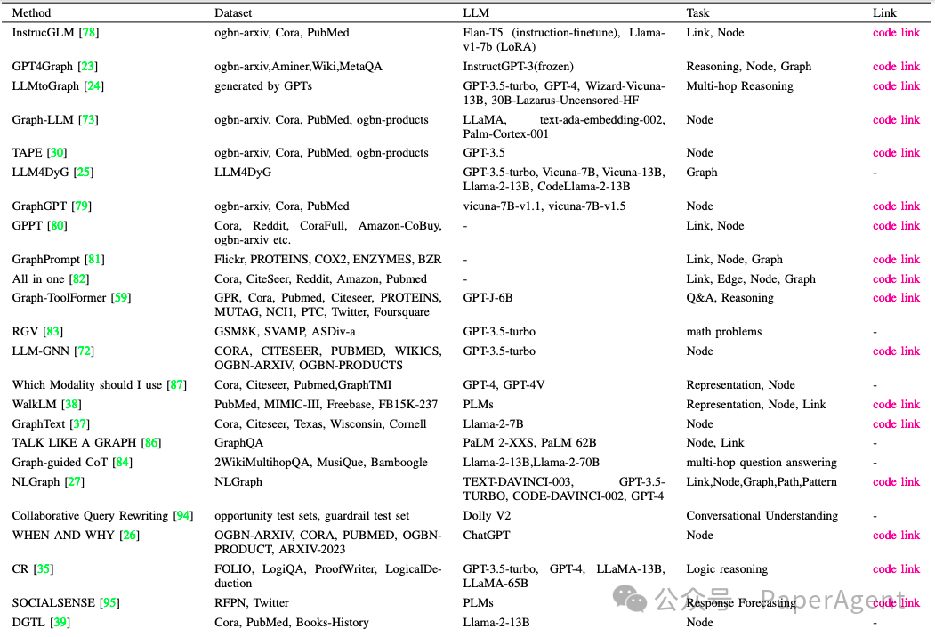Screen dimensions: 935x637
Task: Open the code link for GraphText
Action: pos(896,424)
